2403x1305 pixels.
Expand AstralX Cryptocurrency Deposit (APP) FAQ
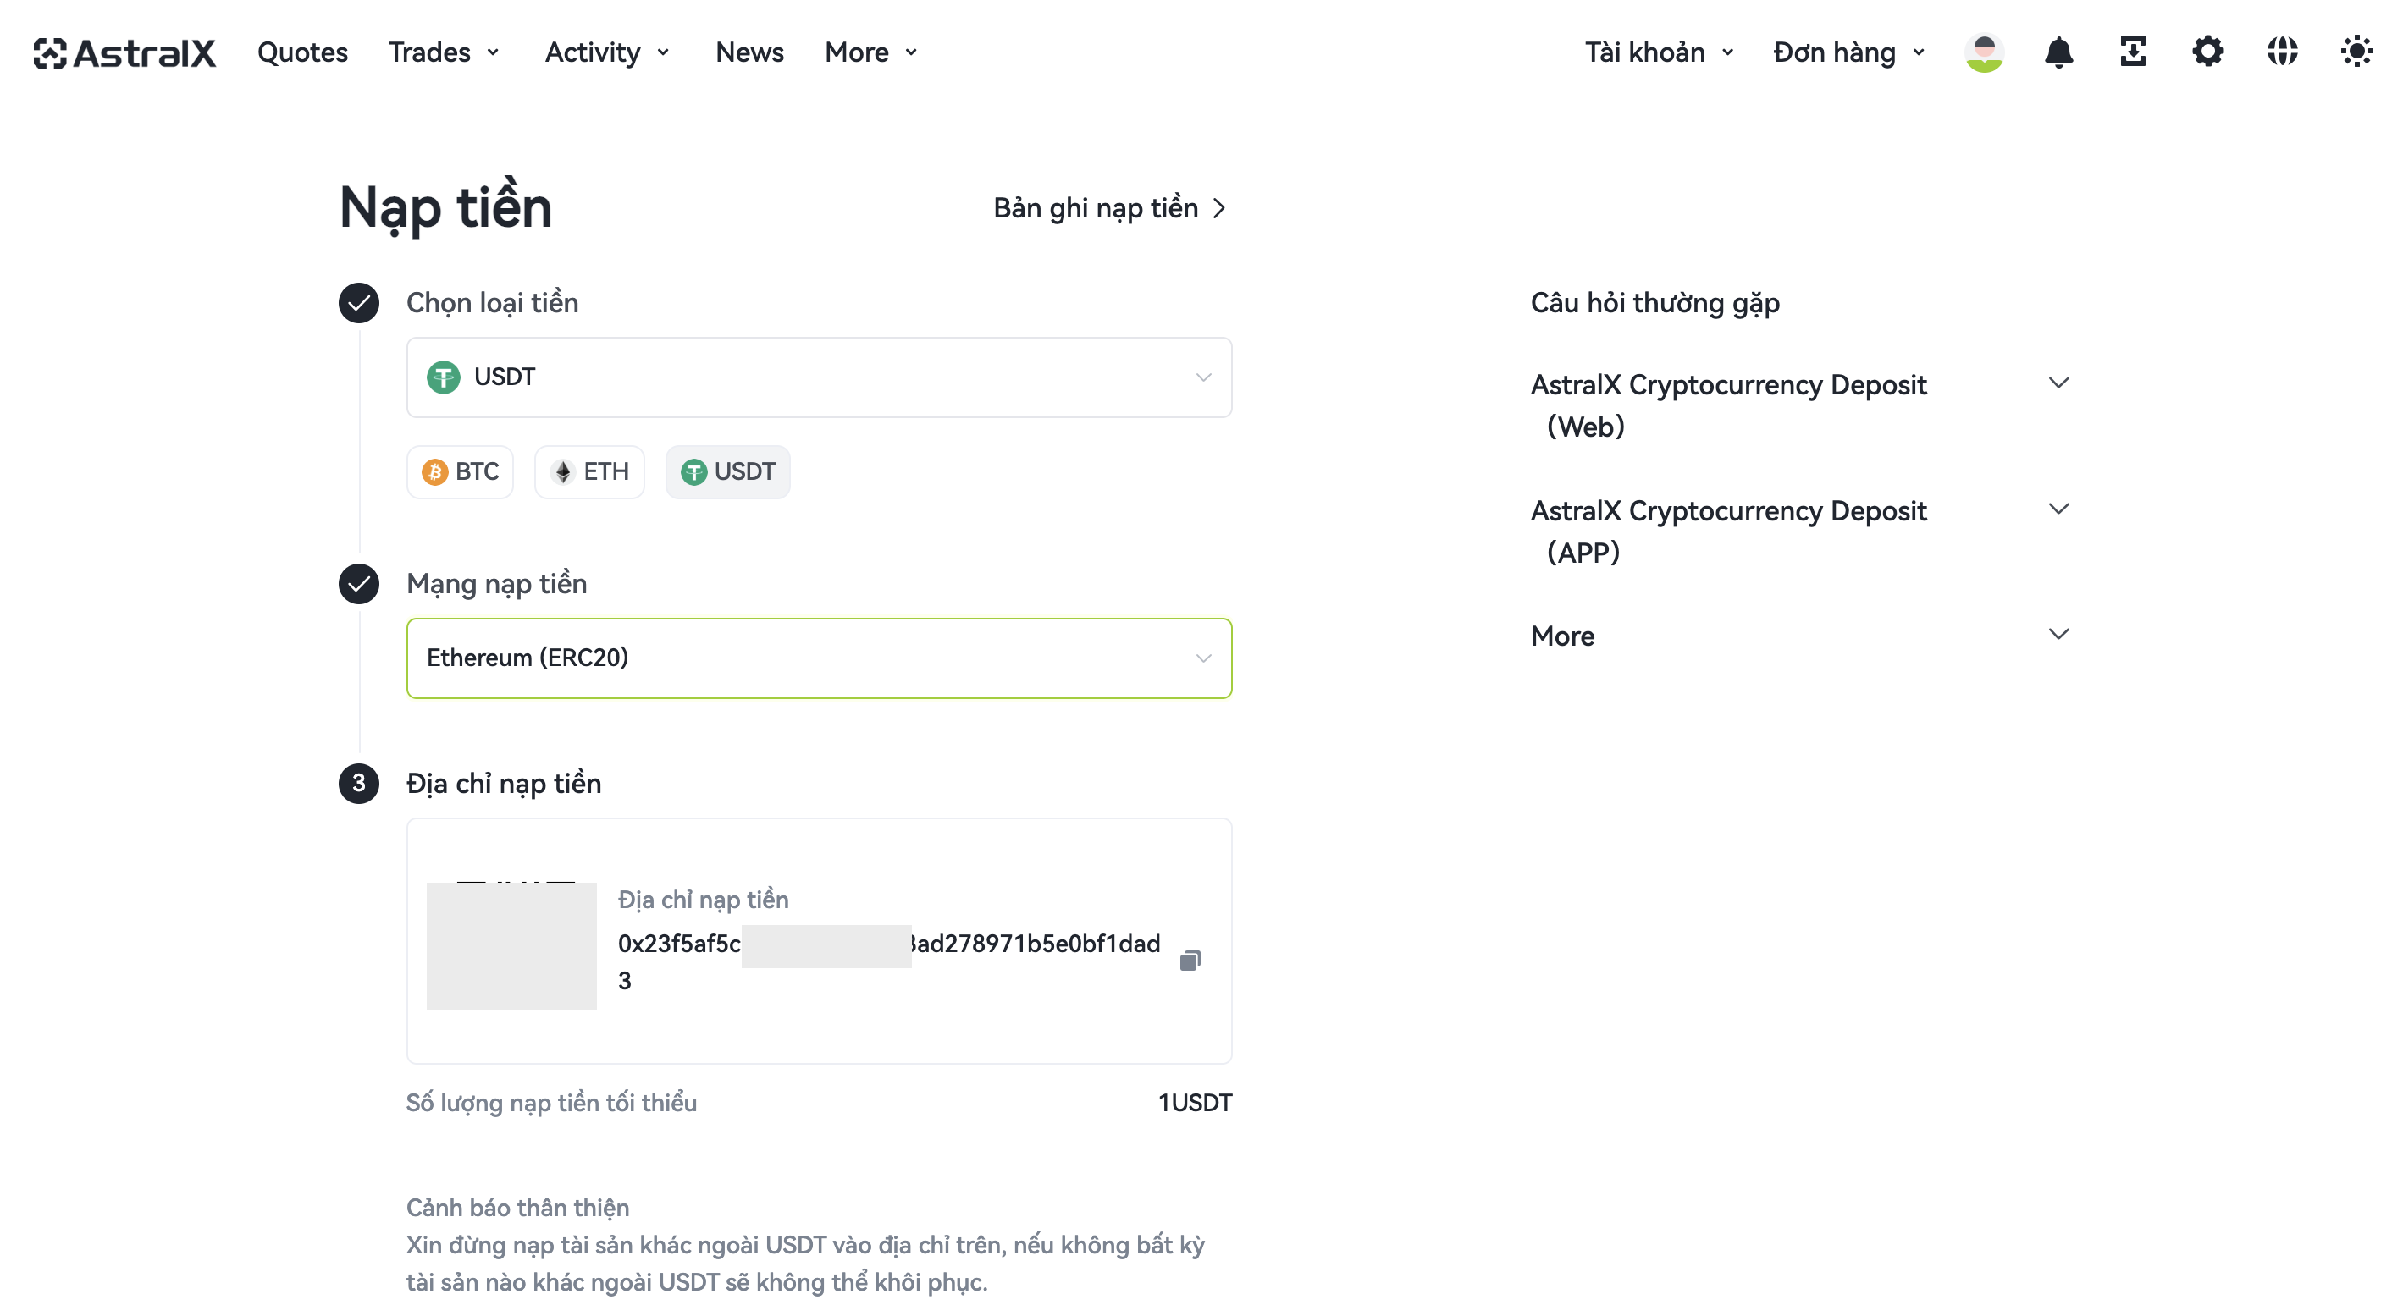[1800, 531]
